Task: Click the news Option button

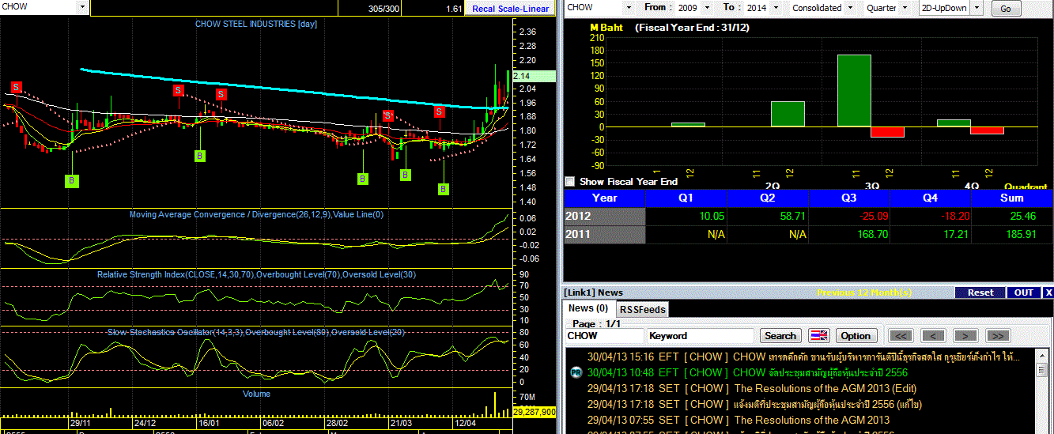Action: point(855,335)
